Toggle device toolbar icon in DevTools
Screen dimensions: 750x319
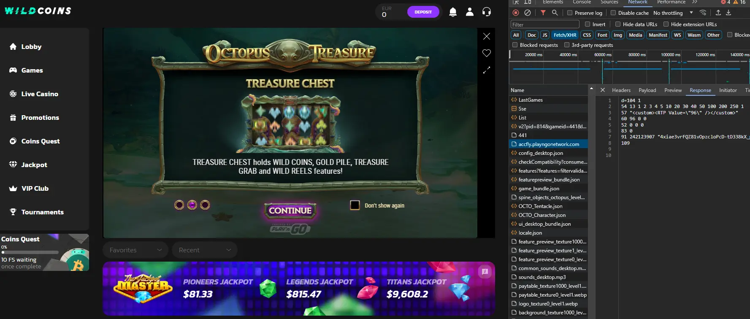point(528,2)
